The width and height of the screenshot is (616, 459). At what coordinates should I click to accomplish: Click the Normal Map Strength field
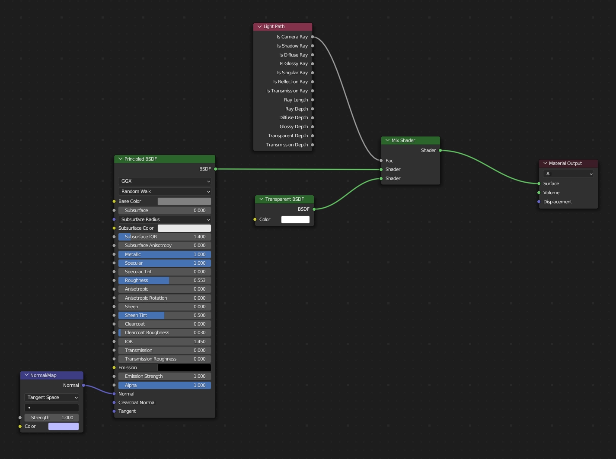[x=51, y=418]
